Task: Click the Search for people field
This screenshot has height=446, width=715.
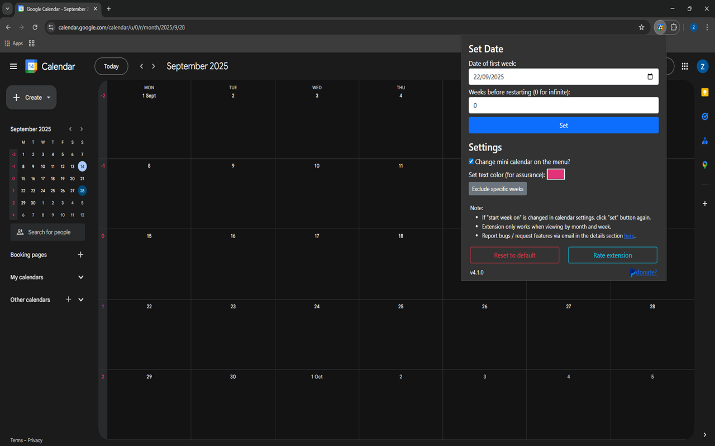Action: tap(47, 232)
